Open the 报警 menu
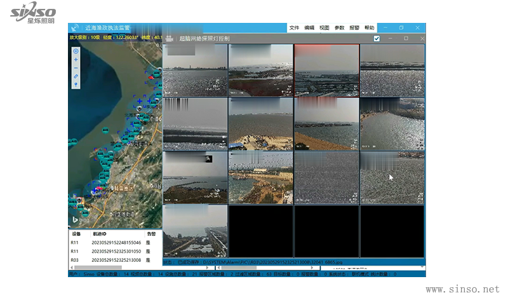This screenshot has width=508, height=300. click(x=354, y=28)
